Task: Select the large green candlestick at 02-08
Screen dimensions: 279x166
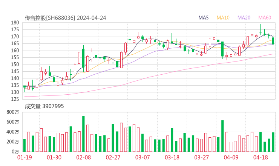Action: pos(83,58)
